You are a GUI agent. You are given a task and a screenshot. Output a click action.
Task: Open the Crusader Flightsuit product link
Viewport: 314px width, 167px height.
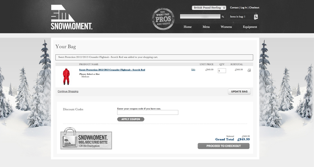coord(112,70)
